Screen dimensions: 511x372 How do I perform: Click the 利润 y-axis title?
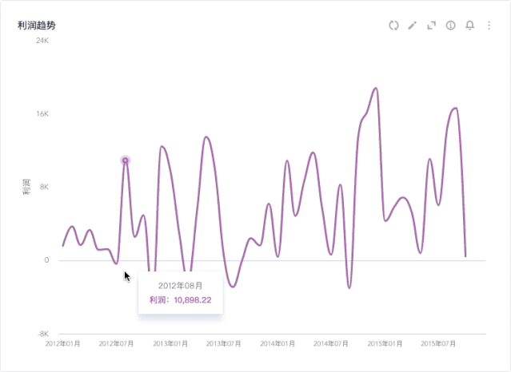(26, 188)
